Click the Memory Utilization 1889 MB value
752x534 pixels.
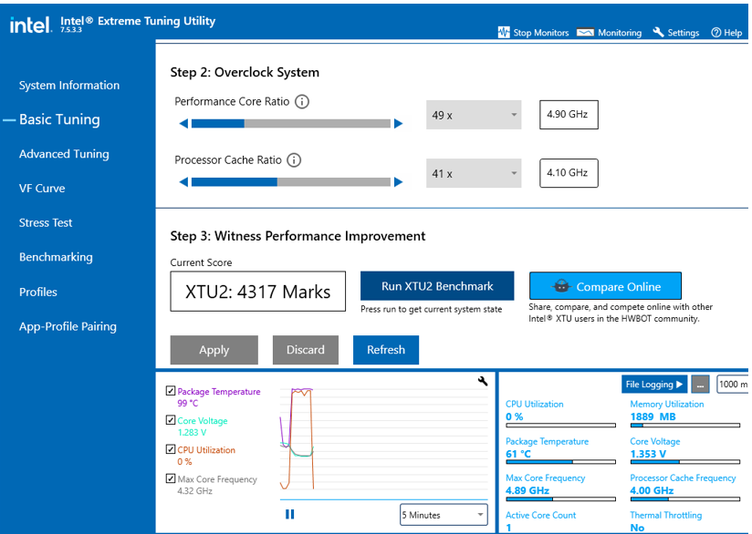coord(653,416)
